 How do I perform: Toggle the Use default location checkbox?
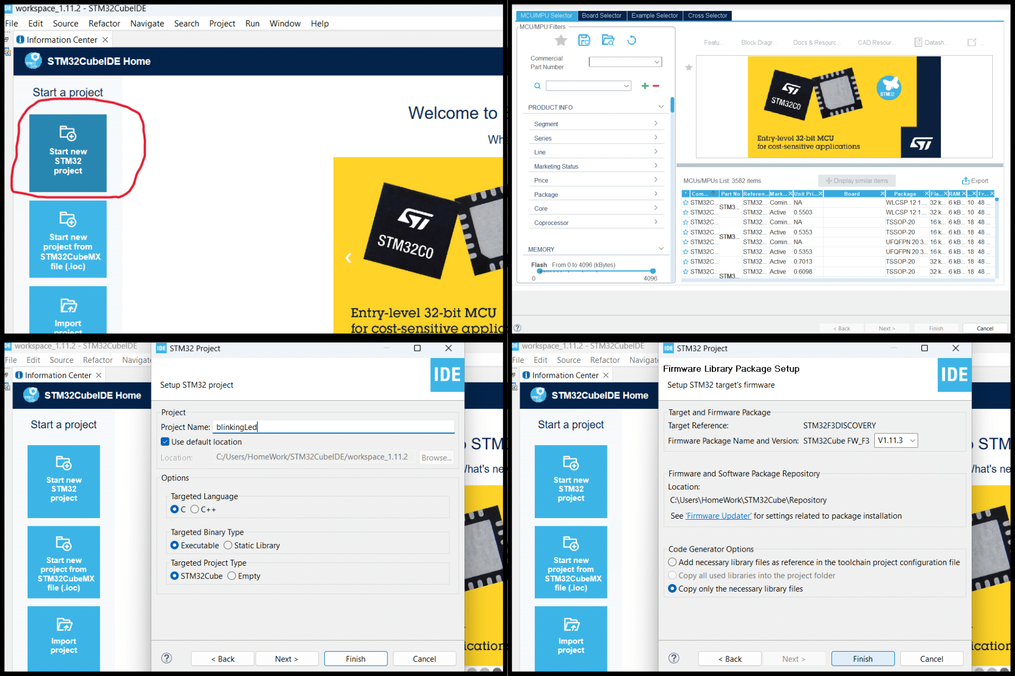[x=165, y=442]
